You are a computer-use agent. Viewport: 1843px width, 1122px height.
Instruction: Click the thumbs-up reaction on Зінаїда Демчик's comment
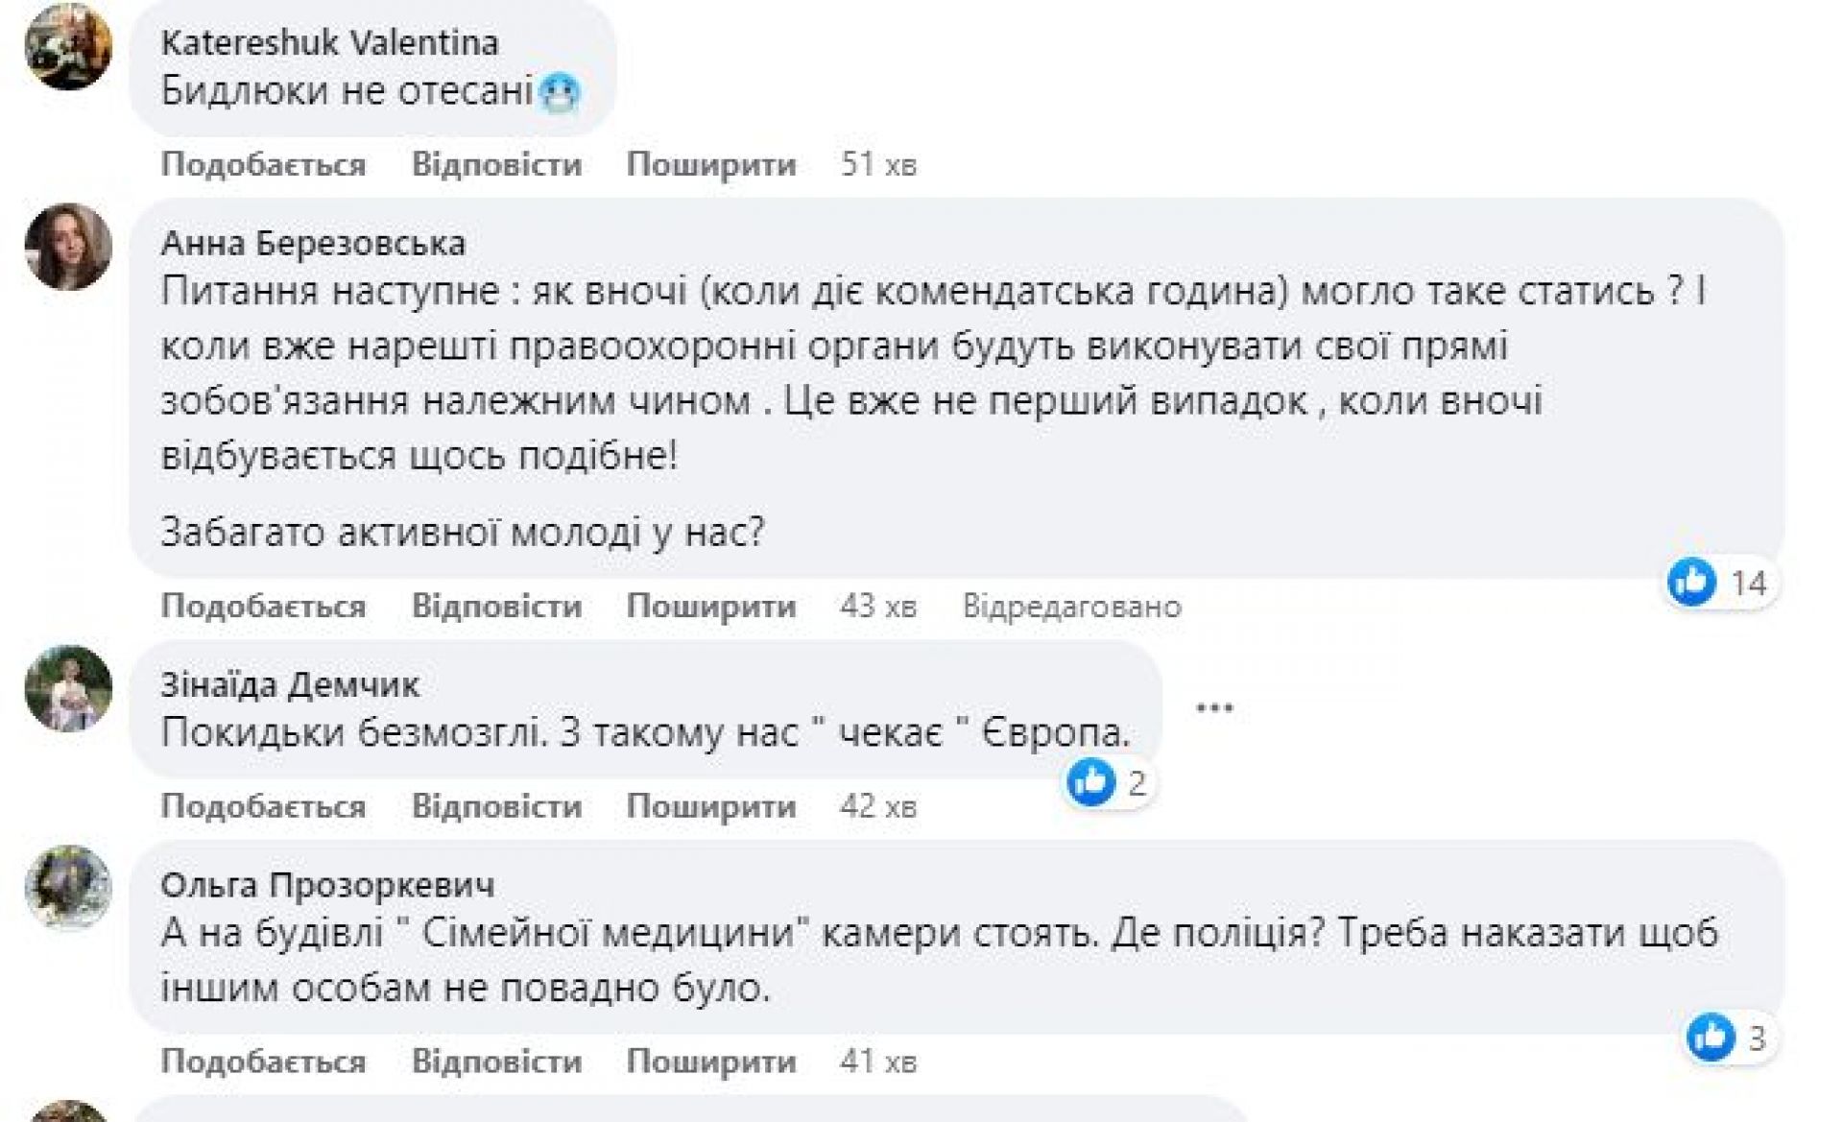point(1091,782)
